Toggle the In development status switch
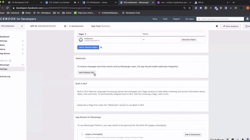The width and height of the screenshot is (250, 140). pyautogui.click(x=65, y=26)
